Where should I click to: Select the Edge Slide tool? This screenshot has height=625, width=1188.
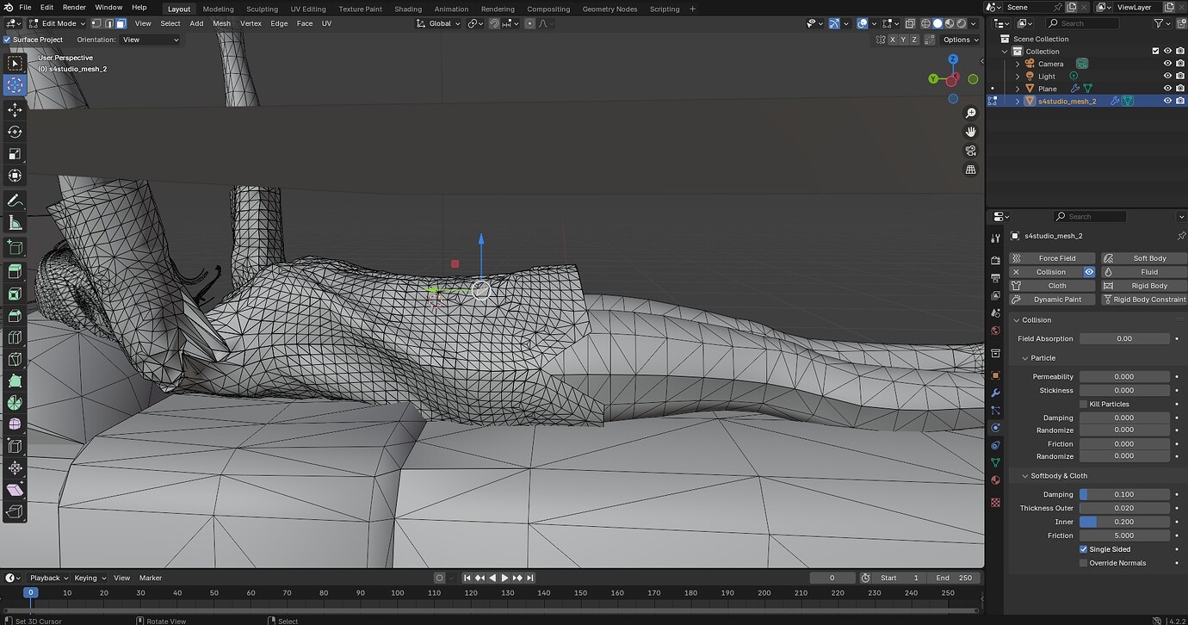15,446
